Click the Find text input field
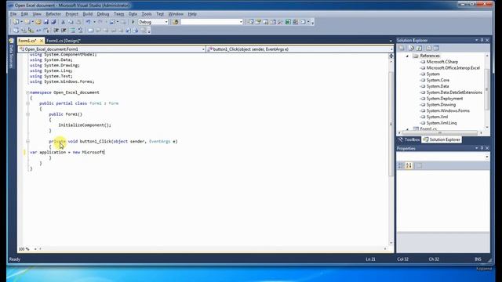 click(209, 22)
